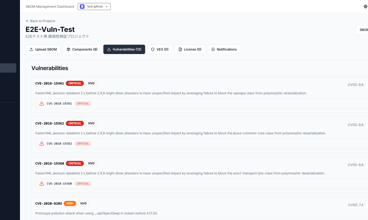The width and height of the screenshot is (368, 220).
Task: Click the shield icon on the VEX tab
Action: click(153, 49)
